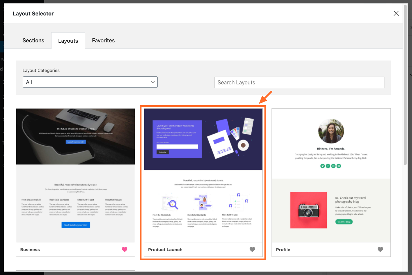Open the Layout Categories dropdown

click(90, 82)
